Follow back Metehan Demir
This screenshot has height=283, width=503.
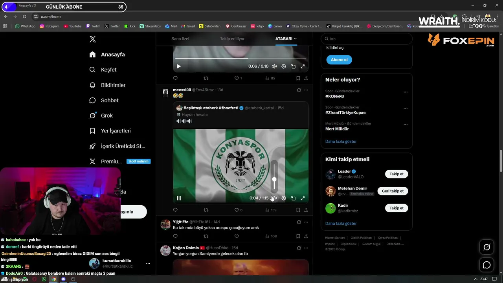393,191
